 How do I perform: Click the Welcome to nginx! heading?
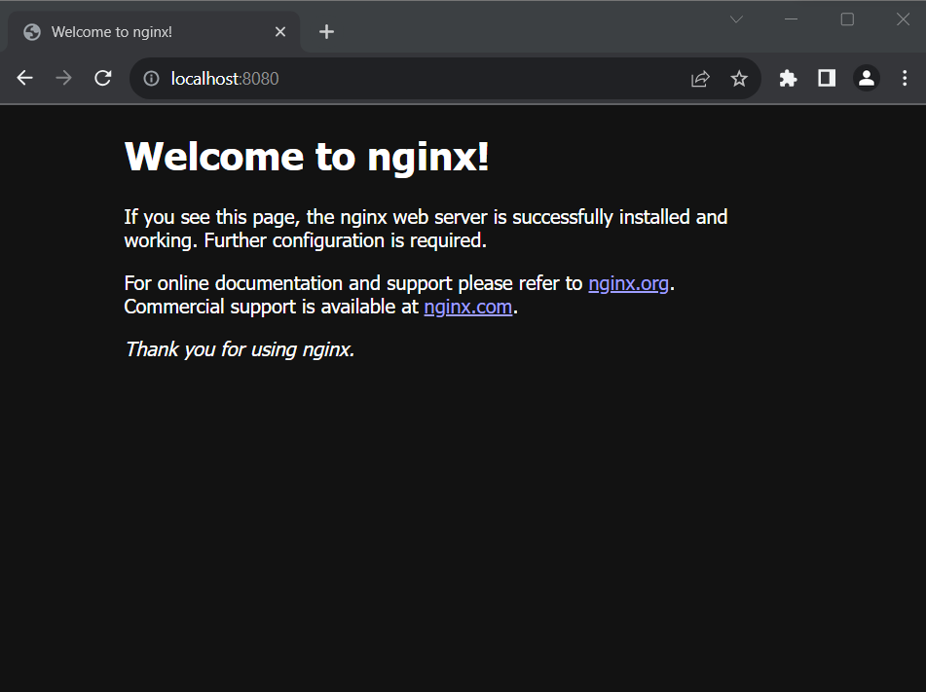point(307,157)
